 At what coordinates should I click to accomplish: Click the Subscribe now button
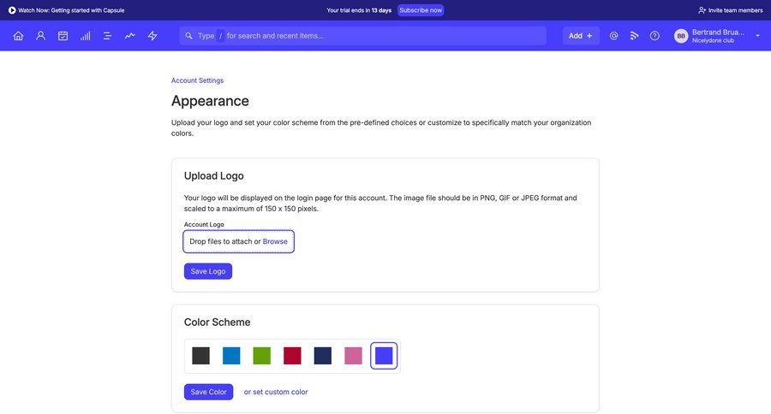coord(421,10)
